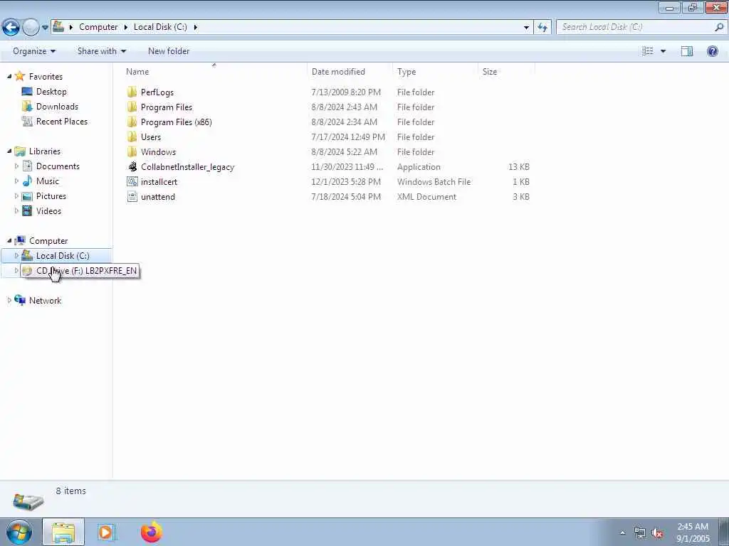
Task: Select the installcert batch file
Action: [159, 181]
